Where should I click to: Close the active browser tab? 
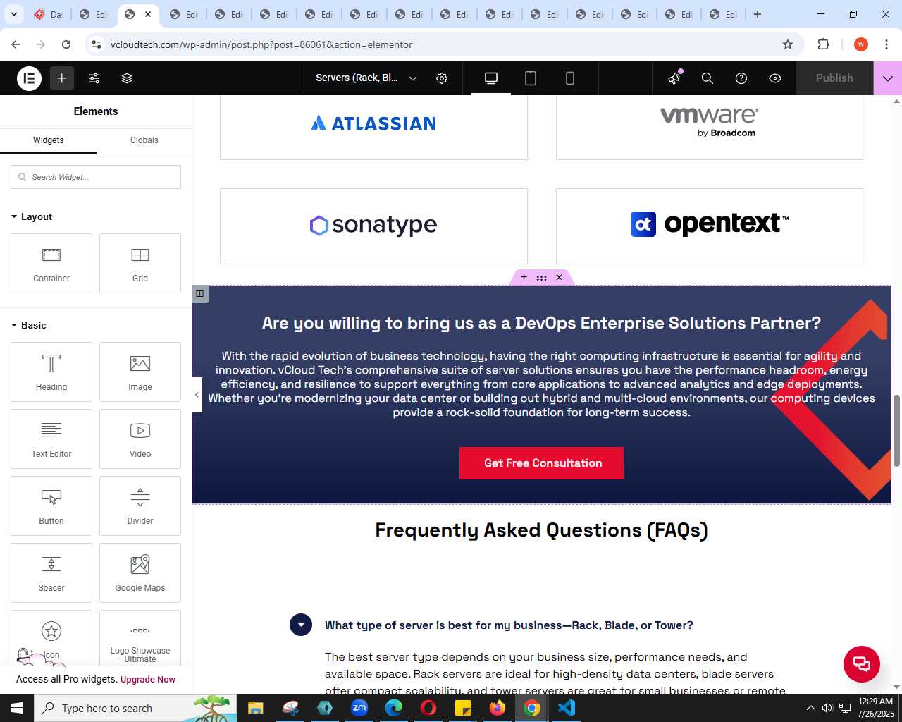click(x=148, y=14)
